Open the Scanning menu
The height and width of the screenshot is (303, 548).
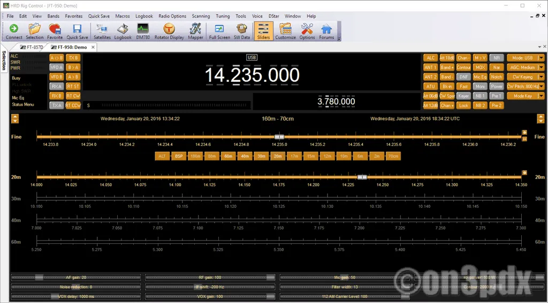click(201, 16)
